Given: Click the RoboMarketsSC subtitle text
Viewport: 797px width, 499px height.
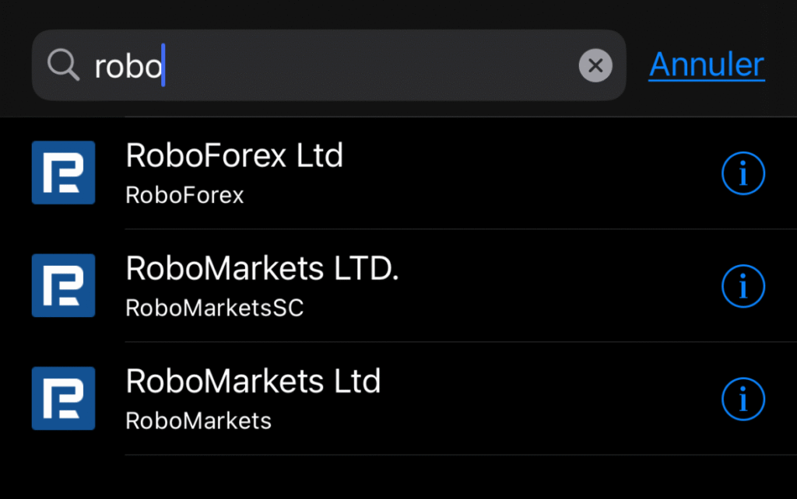Looking at the screenshot, I should point(214,309).
